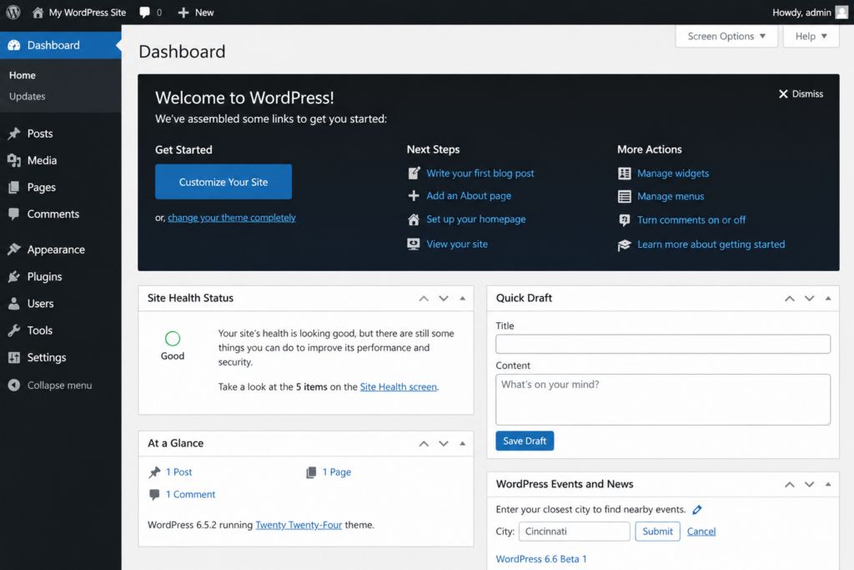Click the Collapse menu arrow icon
Viewport: 854px width, 570px height.
14,386
